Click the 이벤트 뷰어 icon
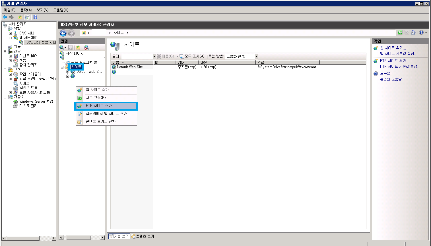431x246 pixels. coord(16,56)
